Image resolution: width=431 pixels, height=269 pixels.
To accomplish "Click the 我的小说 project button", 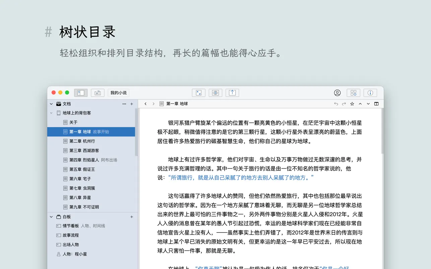I will pos(119,93).
